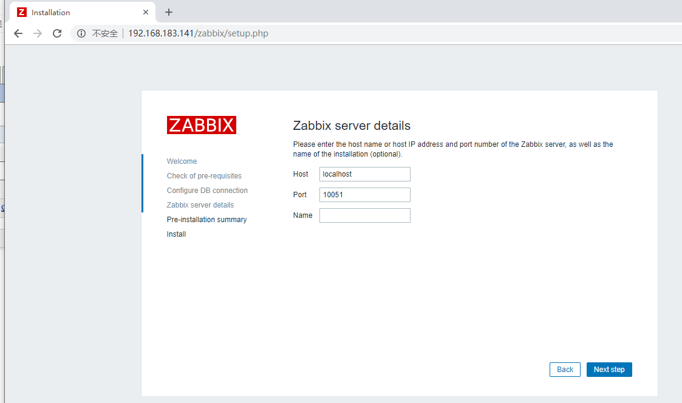Open a new tab with the plus button
The width and height of the screenshot is (682, 403).
[169, 12]
